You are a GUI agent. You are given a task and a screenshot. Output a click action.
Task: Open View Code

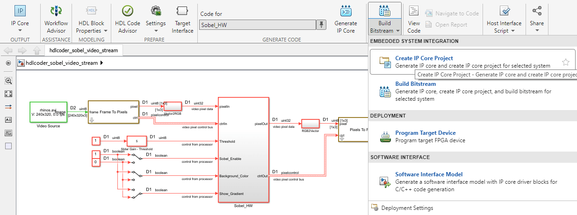[x=414, y=19]
